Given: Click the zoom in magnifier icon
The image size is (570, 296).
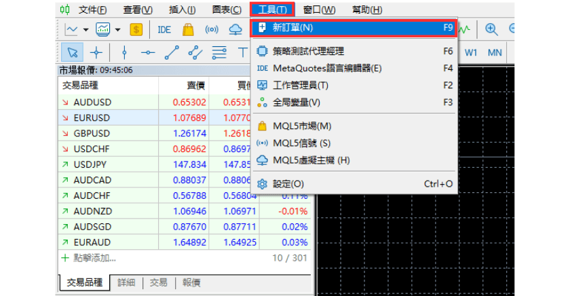Looking at the screenshot, I should pos(491,29).
